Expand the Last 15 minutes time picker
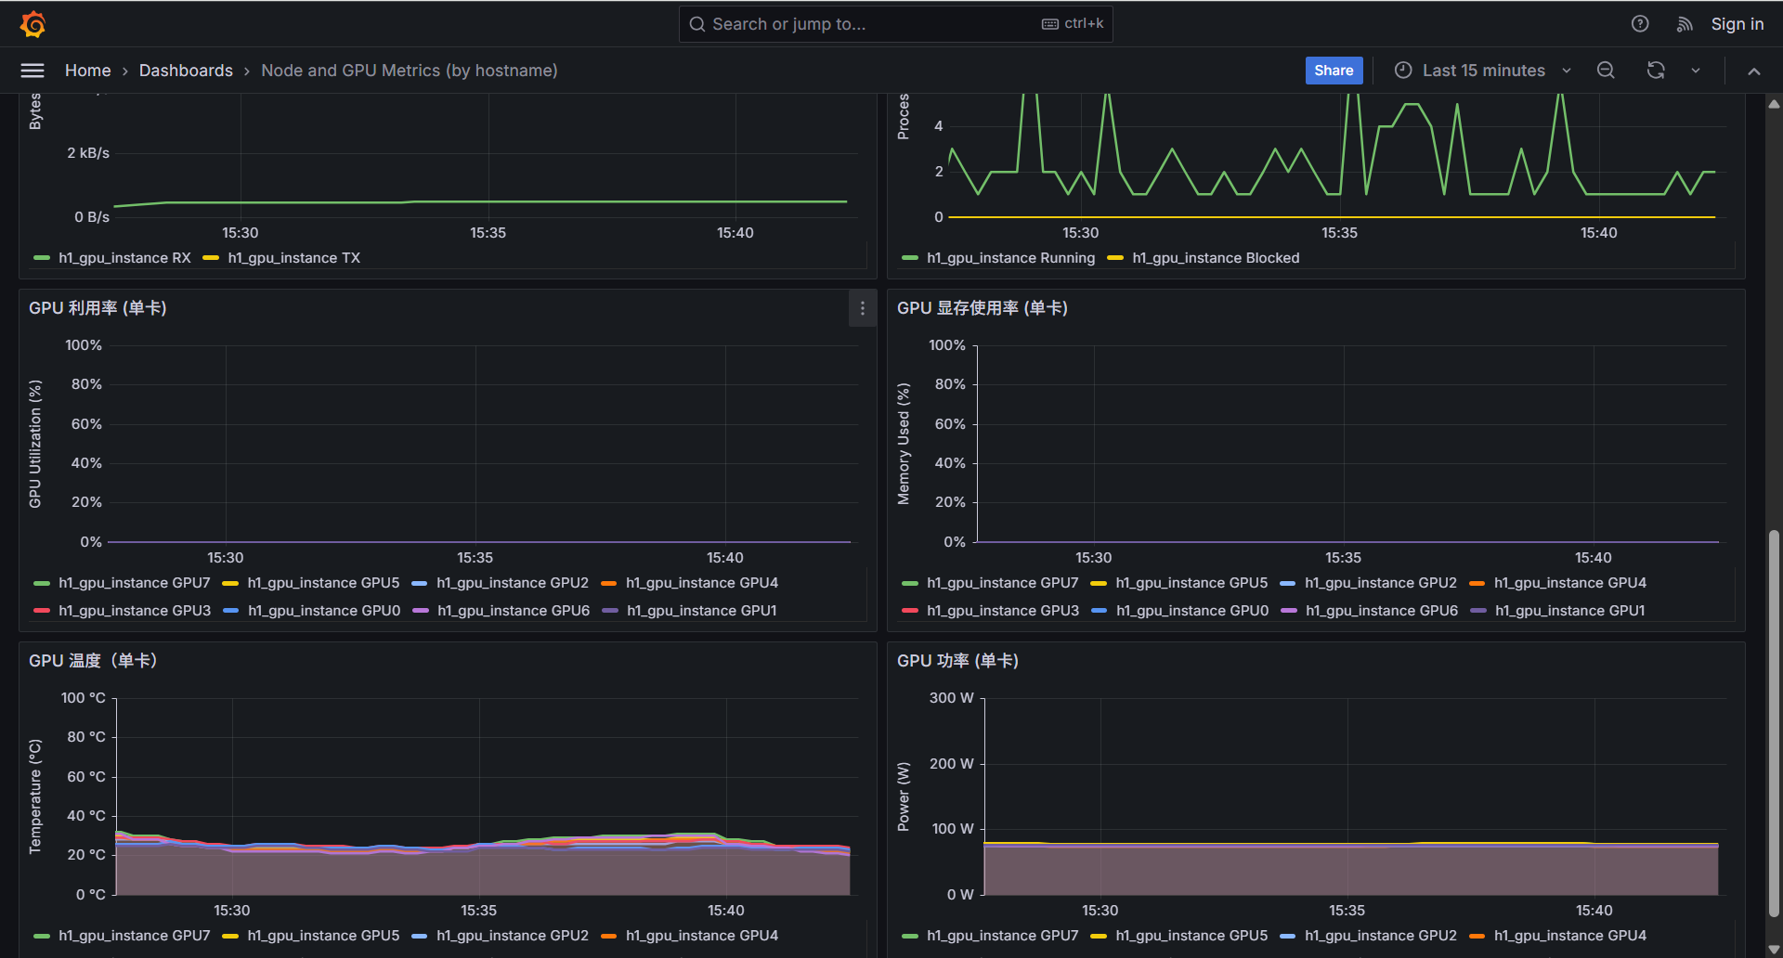Screen dimensions: 1783x958 click(1483, 71)
